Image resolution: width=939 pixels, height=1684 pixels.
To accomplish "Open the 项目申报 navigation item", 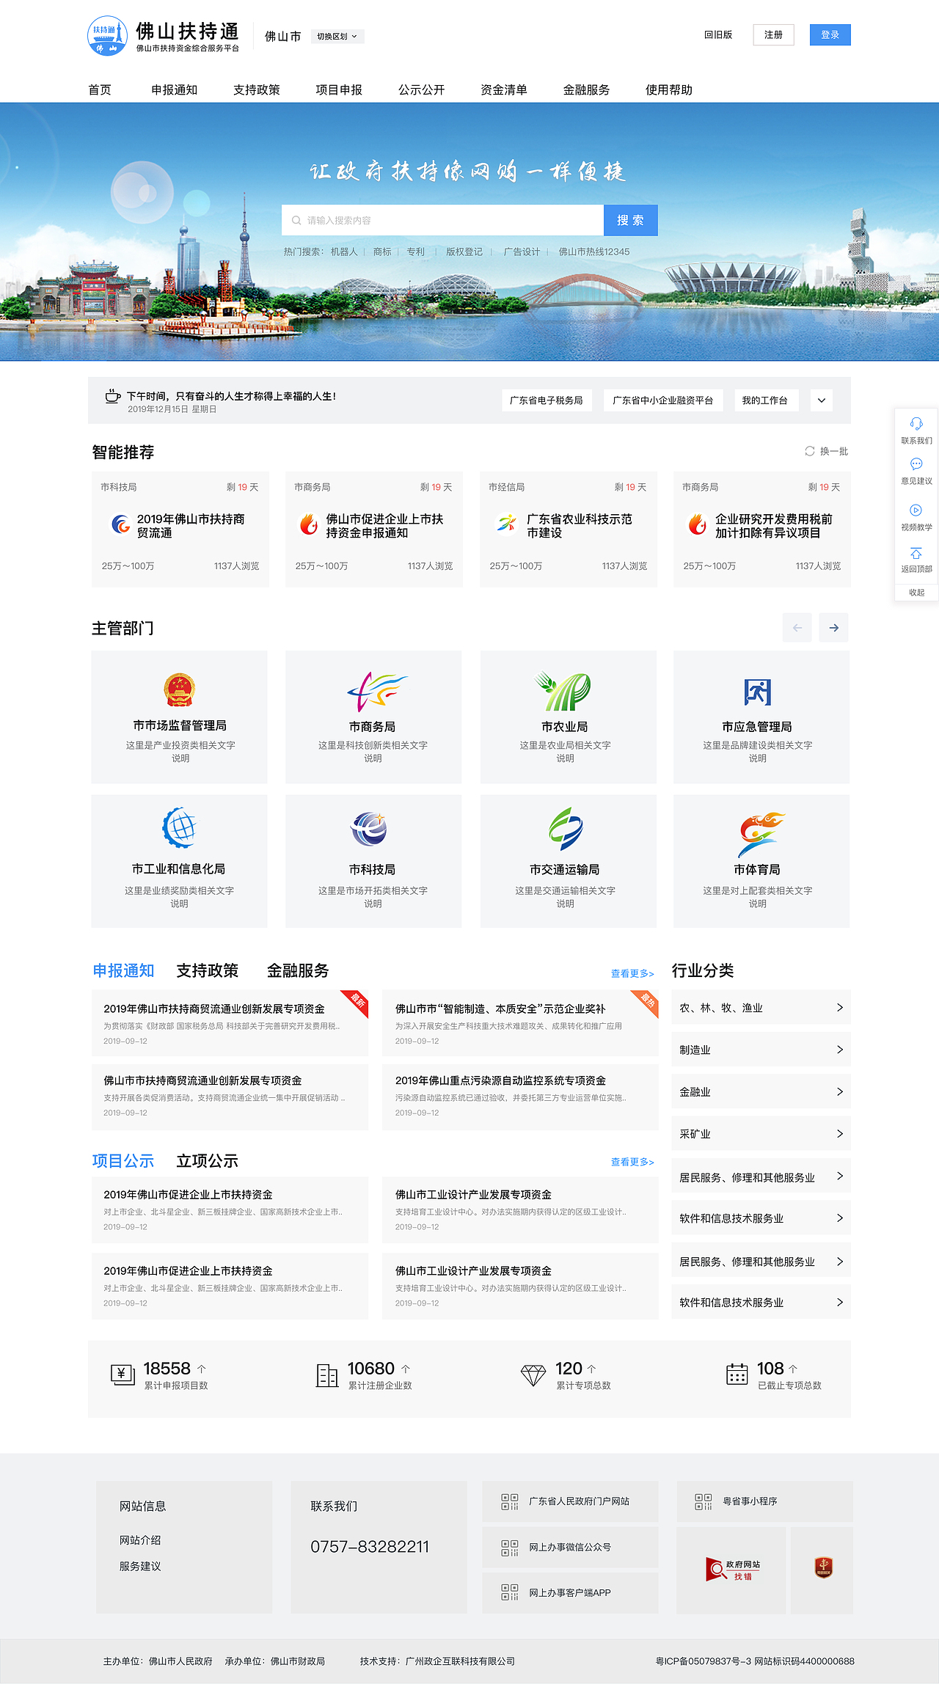I will tap(339, 90).
